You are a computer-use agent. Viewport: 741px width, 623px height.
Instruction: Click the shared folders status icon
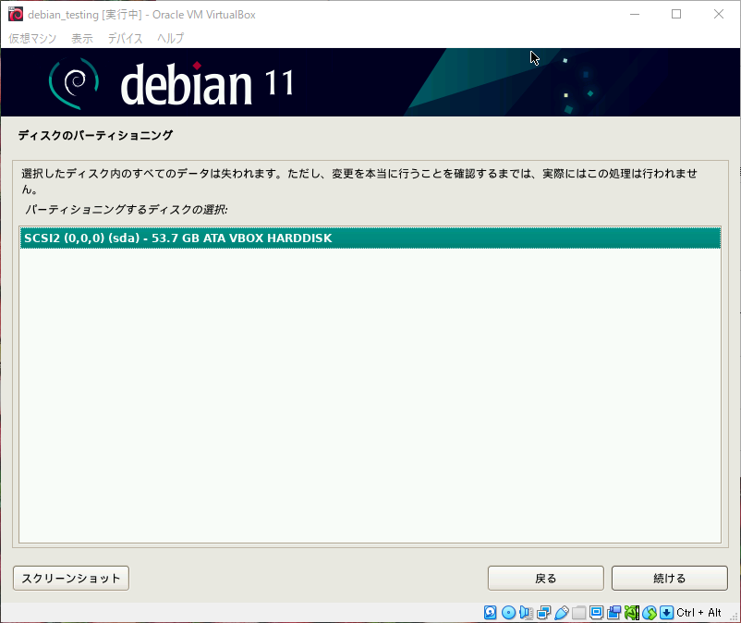(x=579, y=613)
